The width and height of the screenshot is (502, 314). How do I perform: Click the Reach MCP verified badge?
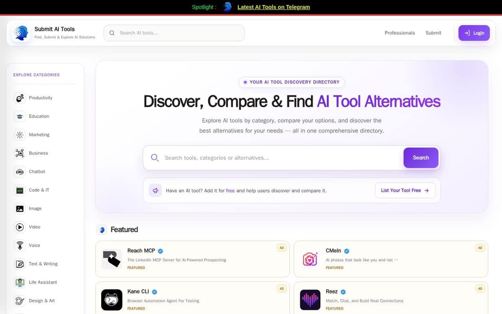[160, 251]
